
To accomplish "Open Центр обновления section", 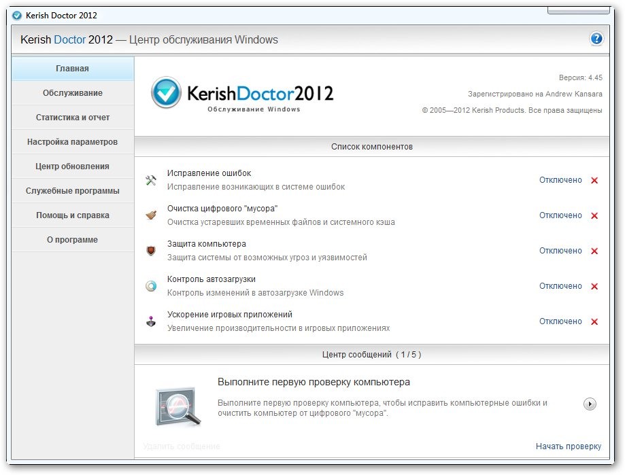I will tap(73, 166).
